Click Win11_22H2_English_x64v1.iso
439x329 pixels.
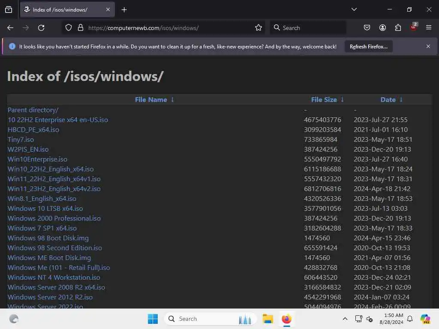[x=54, y=179]
